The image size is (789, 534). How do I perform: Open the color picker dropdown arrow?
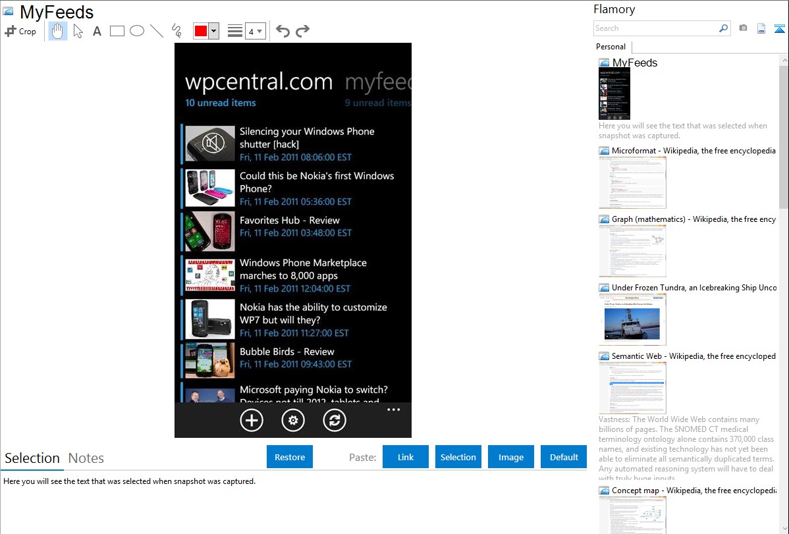point(214,31)
